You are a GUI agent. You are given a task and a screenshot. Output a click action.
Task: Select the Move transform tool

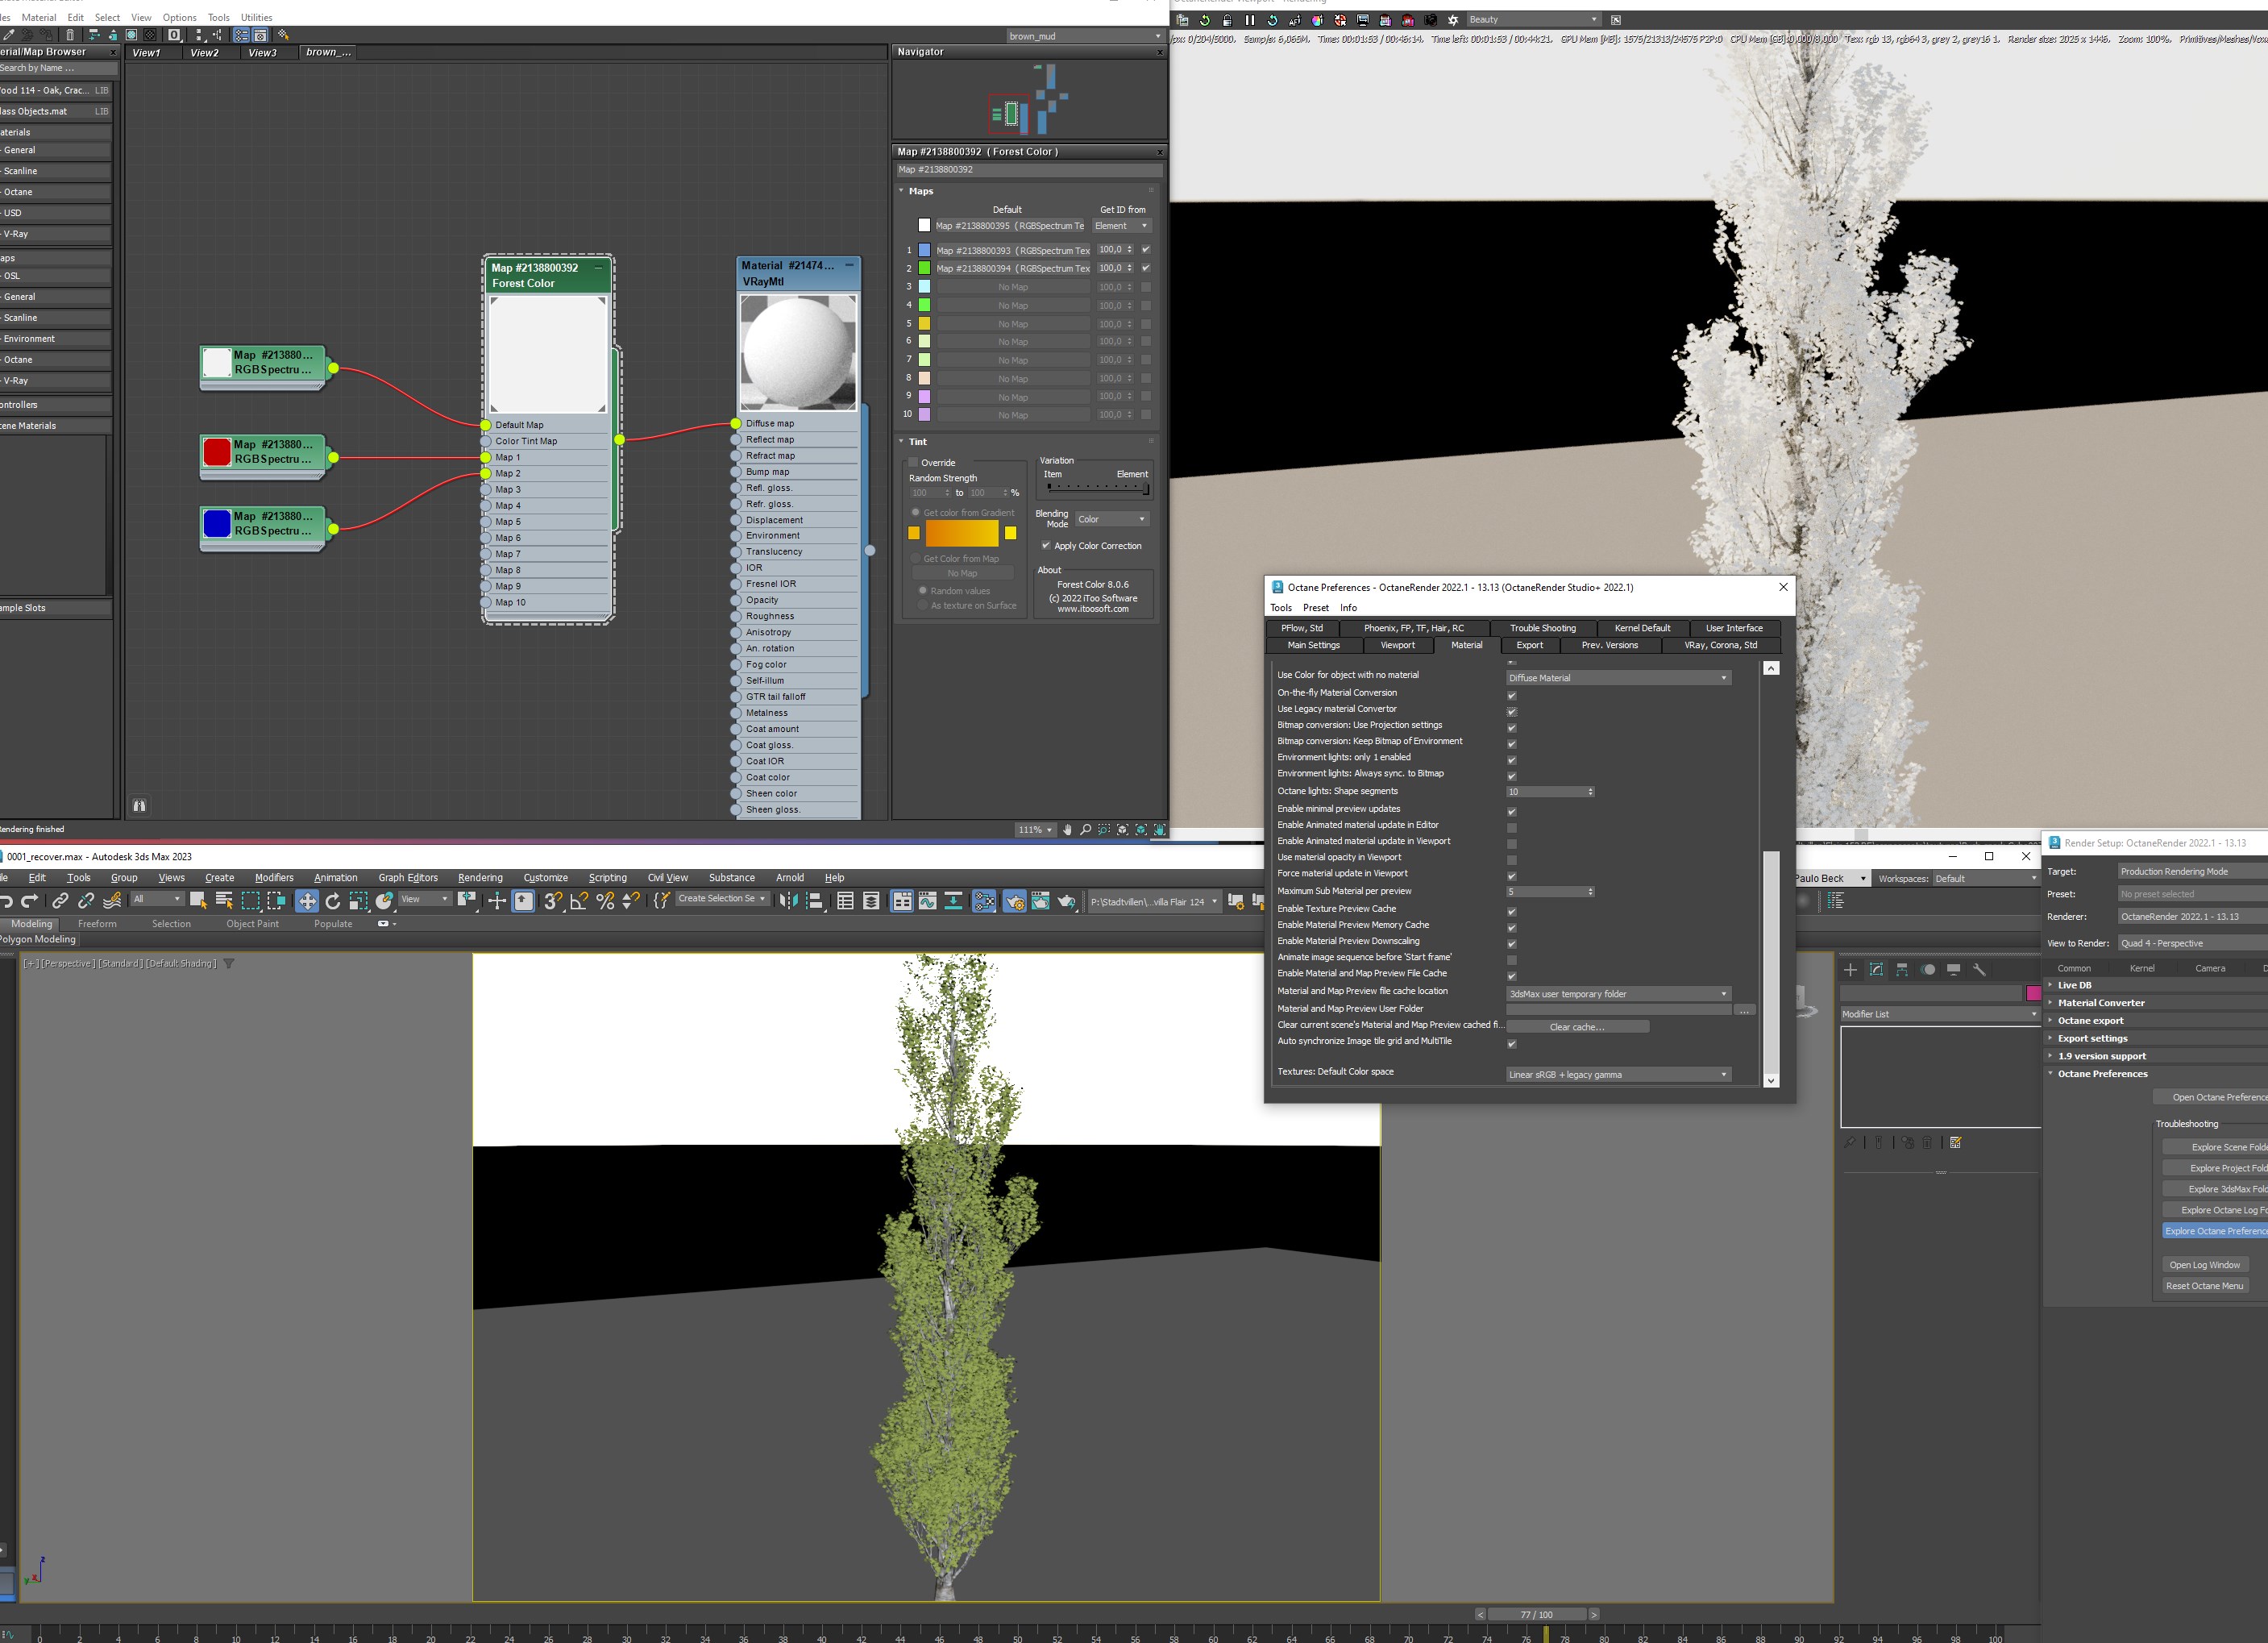(307, 901)
